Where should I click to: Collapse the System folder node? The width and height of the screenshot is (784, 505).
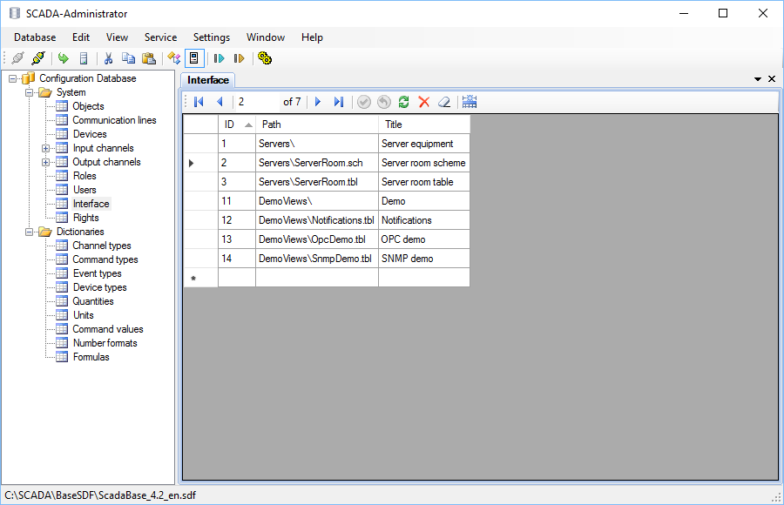[30, 92]
